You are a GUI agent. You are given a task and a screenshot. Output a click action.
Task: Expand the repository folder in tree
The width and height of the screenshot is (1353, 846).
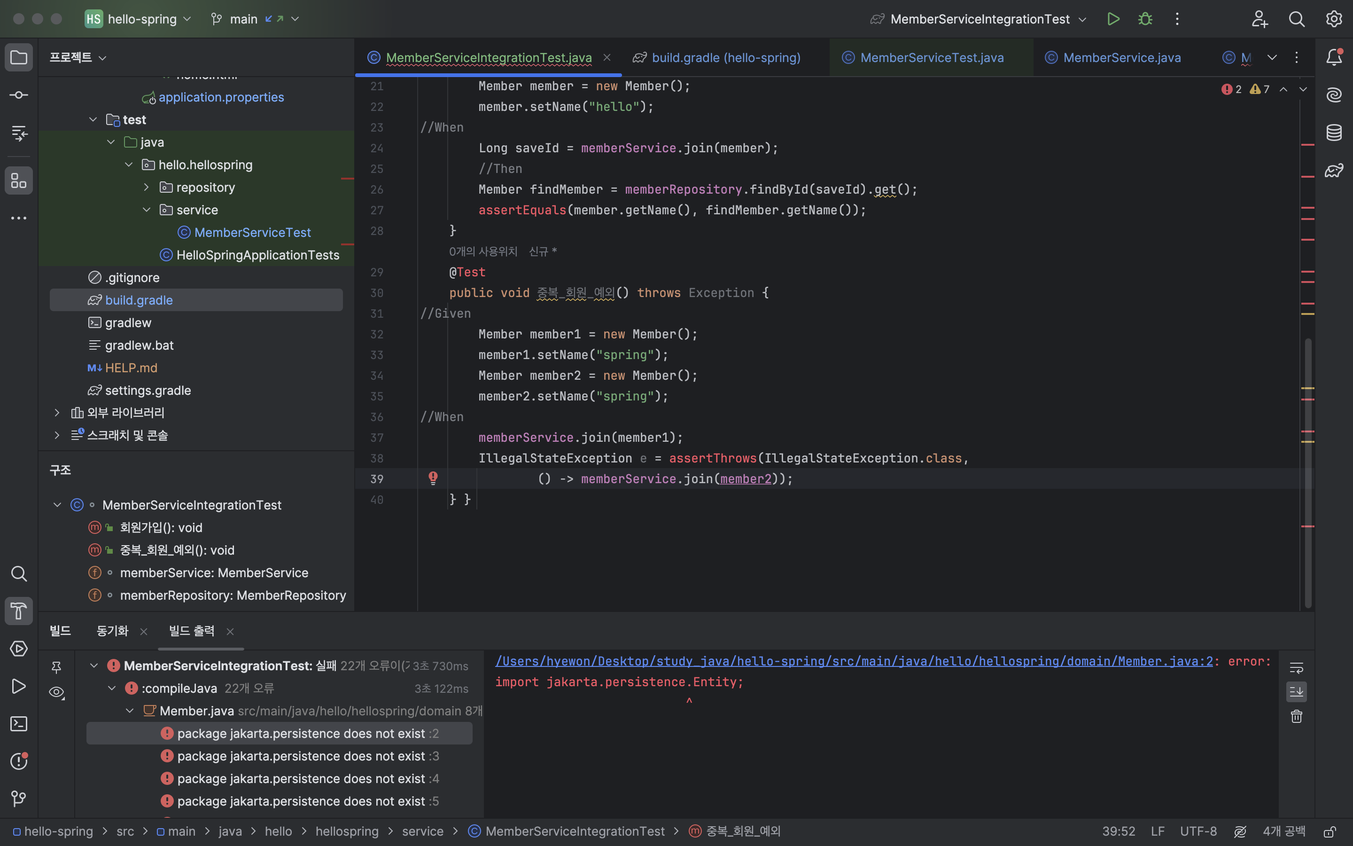[146, 187]
